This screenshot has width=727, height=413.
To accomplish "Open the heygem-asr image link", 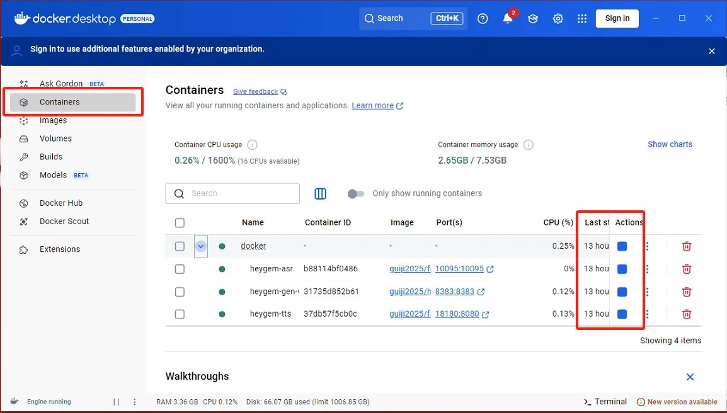I will (x=410, y=269).
